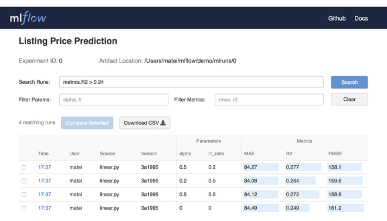Click the RMSE value 159.6 cell
387x221 pixels.
tap(345, 181)
